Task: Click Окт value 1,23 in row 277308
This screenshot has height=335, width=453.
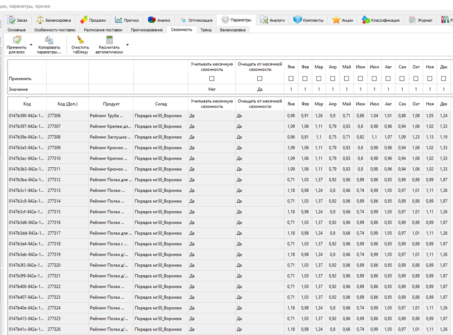Action: tap(416, 137)
